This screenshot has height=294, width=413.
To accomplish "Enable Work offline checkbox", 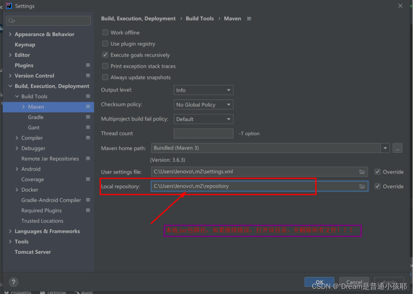I will click(105, 32).
